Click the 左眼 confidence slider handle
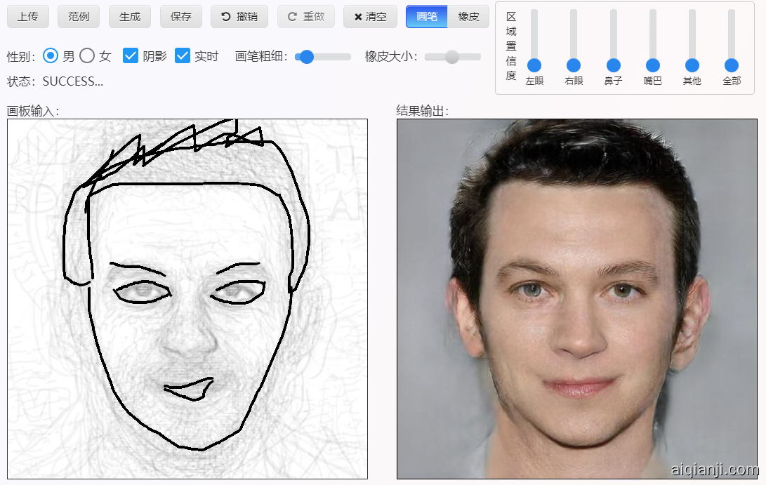This screenshot has width=766, height=485. (534, 65)
